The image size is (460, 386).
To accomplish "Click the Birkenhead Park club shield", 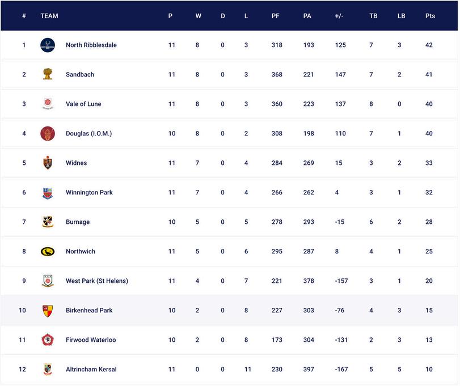I will (48, 311).
